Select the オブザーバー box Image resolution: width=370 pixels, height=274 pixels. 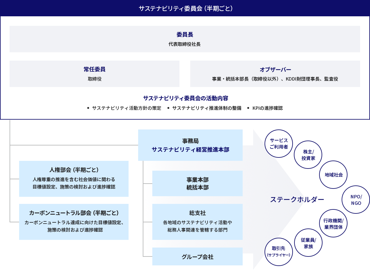[x=275, y=74]
